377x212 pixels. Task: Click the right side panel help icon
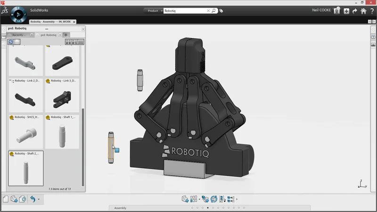pos(373,38)
